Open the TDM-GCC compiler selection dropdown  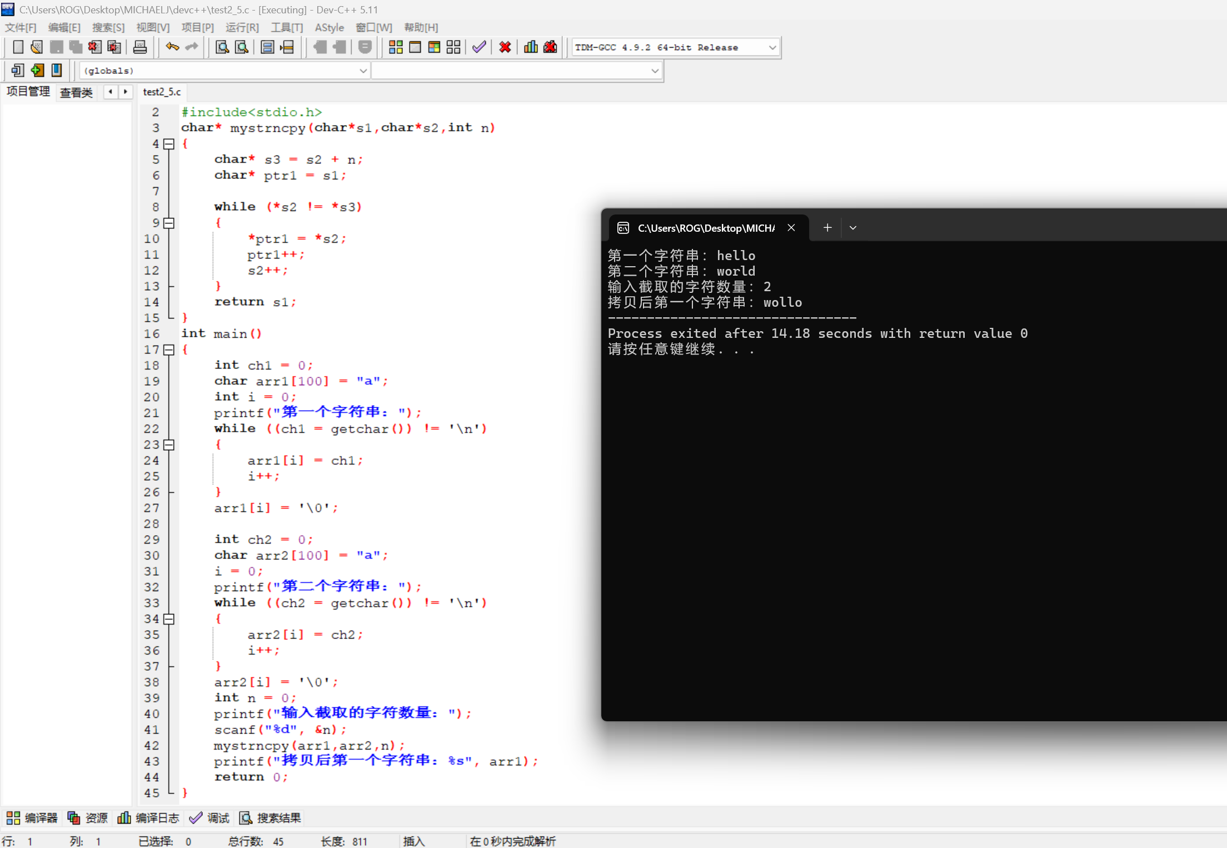(772, 48)
